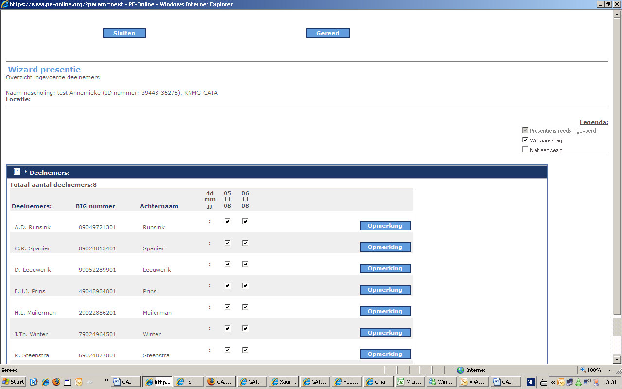Launch Internet Explorer from quick launch bar

[x=45, y=382]
